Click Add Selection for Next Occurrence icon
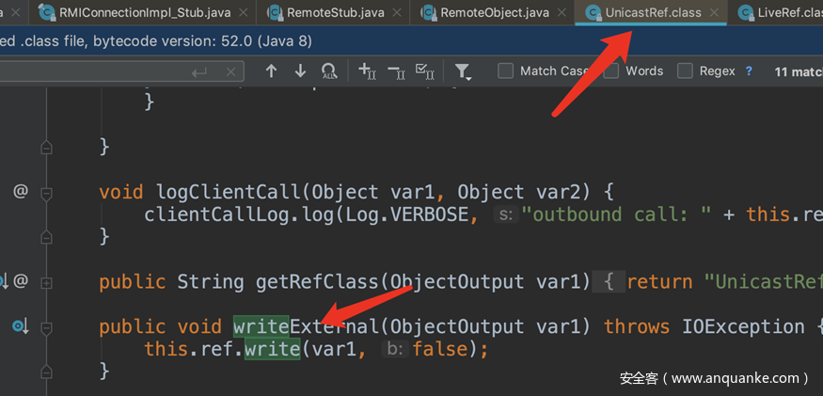The height and width of the screenshot is (396, 823). tap(366, 71)
